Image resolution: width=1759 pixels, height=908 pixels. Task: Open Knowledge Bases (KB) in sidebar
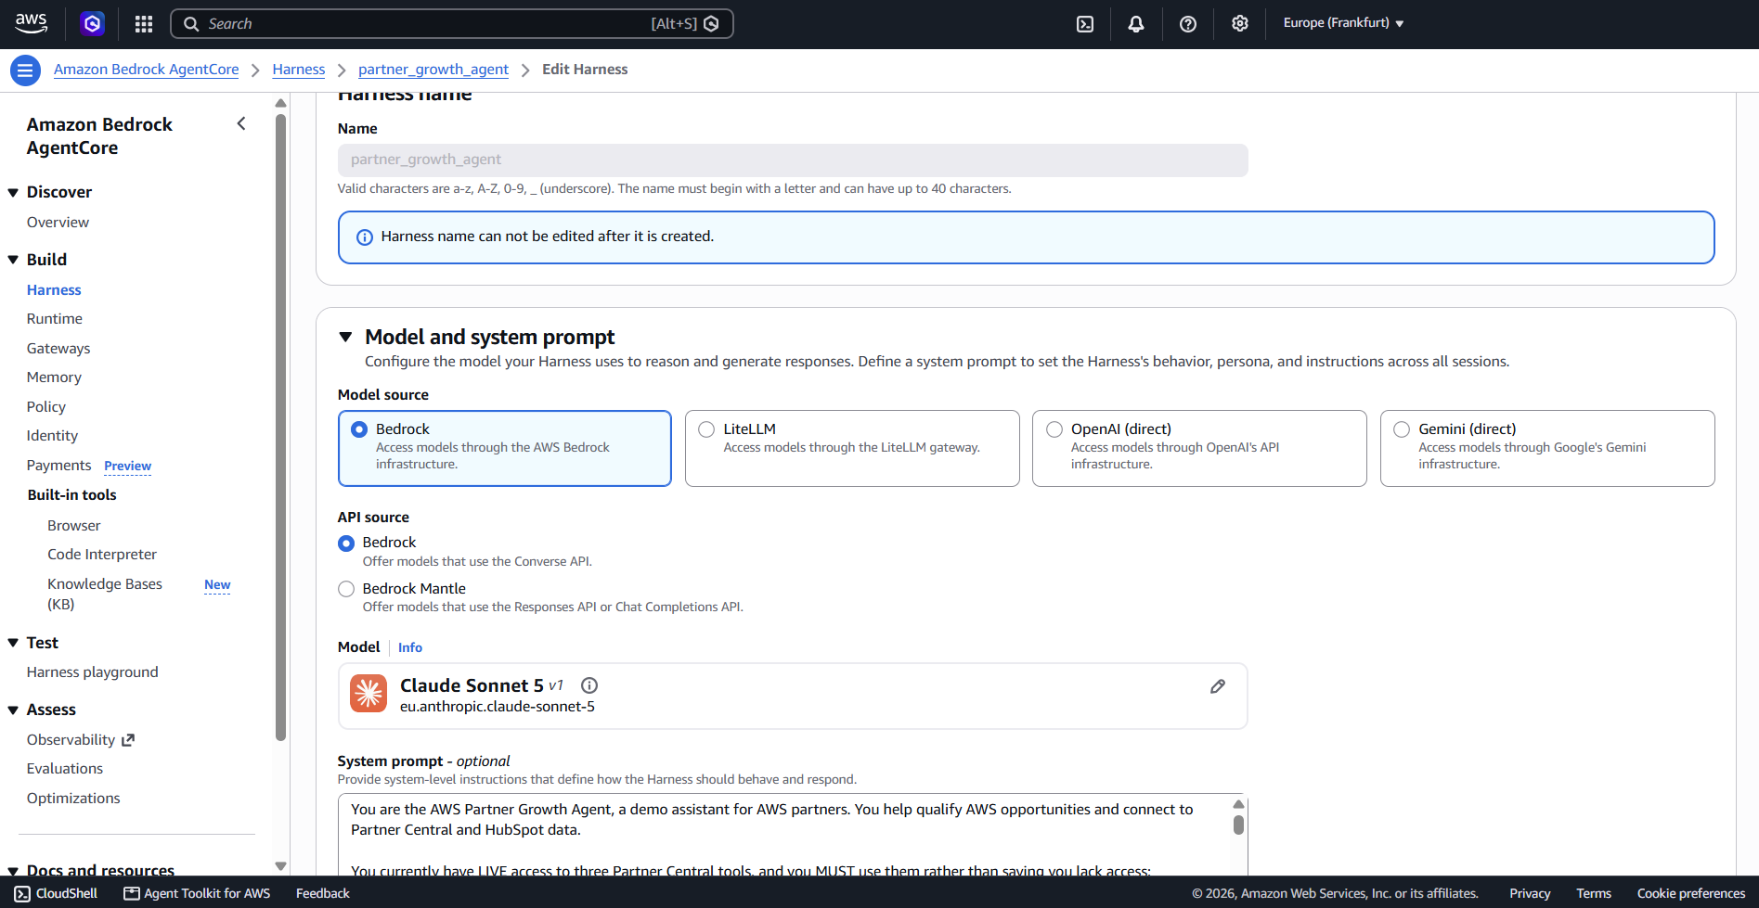pos(105,594)
